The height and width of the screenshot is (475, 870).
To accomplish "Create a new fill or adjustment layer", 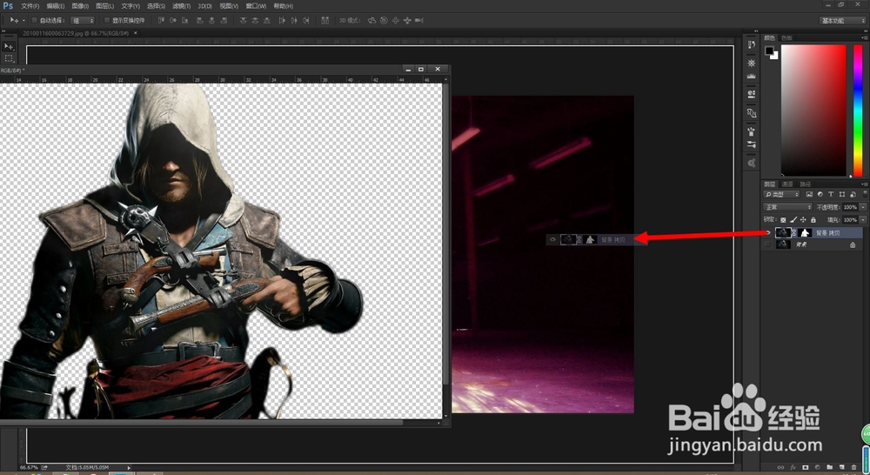I will 817,467.
